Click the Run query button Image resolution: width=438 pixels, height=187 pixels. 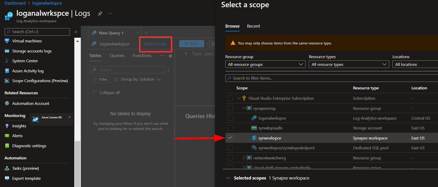pyautogui.click(x=191, y=43)
